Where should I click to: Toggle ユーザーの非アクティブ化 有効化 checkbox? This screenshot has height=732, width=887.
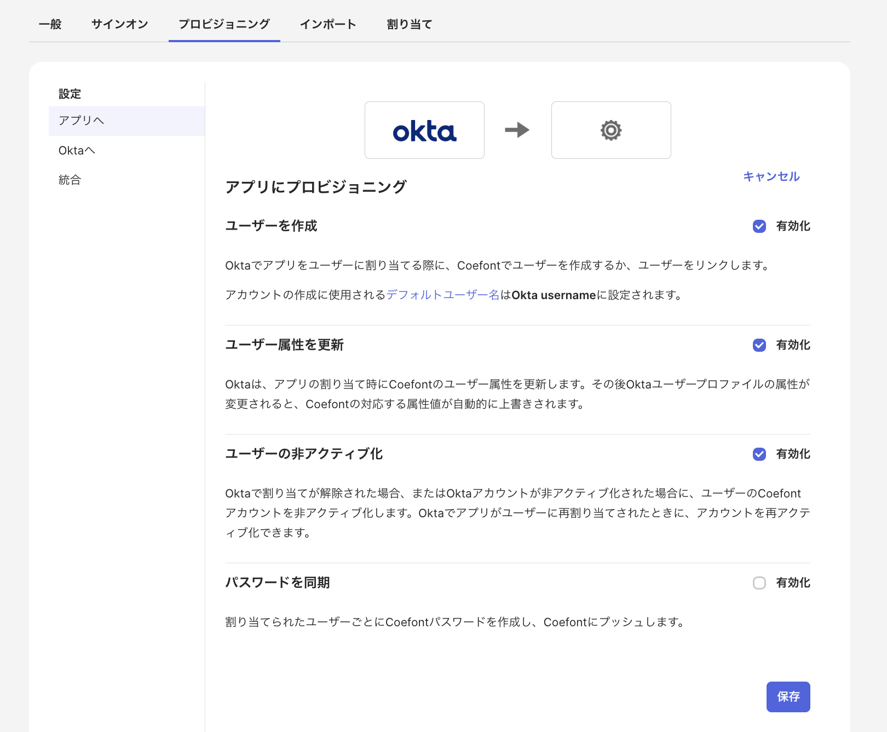click(x=759, y=454)
